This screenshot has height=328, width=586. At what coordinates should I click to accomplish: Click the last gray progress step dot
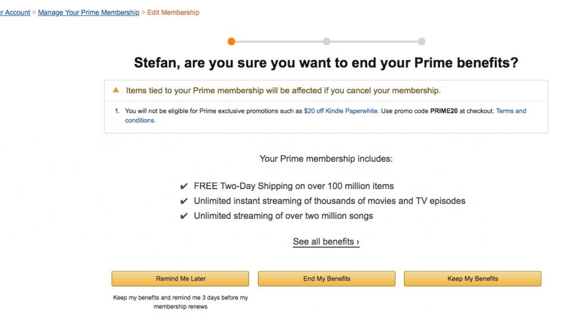pyautogui.click(x=422, y=42)
